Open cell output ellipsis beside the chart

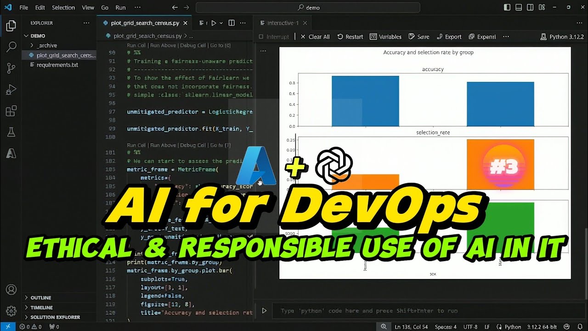[263, 51]
